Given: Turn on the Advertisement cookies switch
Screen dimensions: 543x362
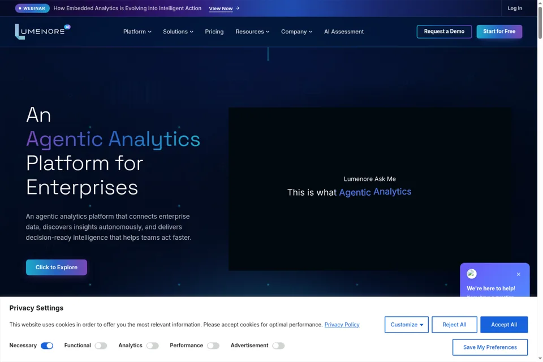Looking at the screenshot, I should click(x=278, y=346).
